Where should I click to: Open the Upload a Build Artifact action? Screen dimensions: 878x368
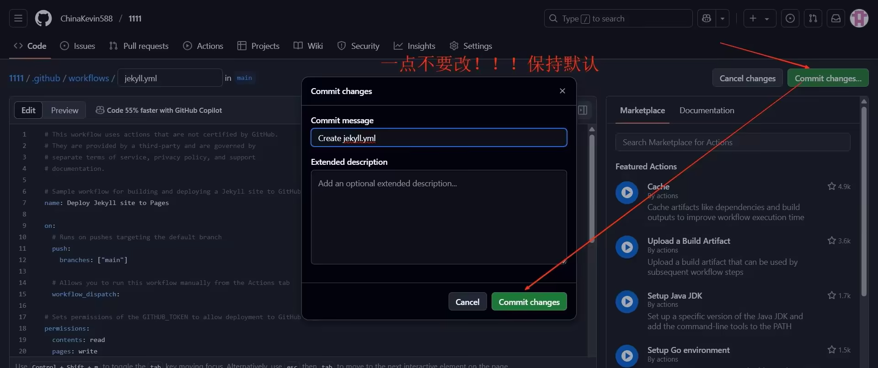689,241
